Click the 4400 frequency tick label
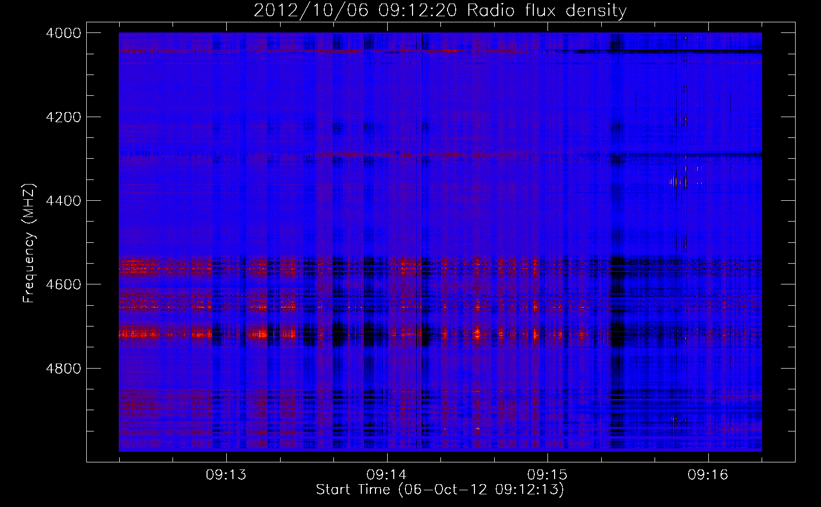821x507 pixels. pyautogui.click(x=63, y=201)
